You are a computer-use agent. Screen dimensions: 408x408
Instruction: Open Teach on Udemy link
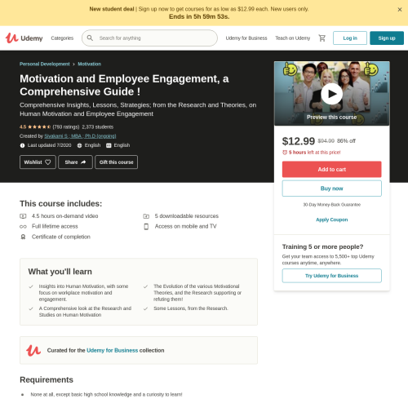[x=293, y=38]
